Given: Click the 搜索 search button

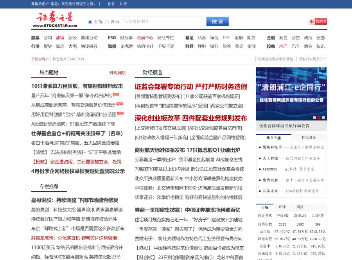Looking at the screenshot, I should click(217, 22).
